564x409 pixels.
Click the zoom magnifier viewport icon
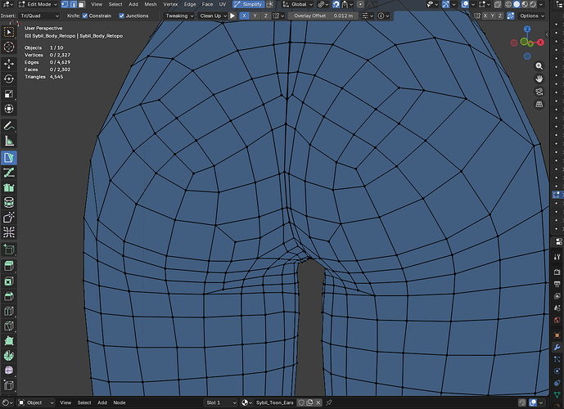[x=539, y=66]
